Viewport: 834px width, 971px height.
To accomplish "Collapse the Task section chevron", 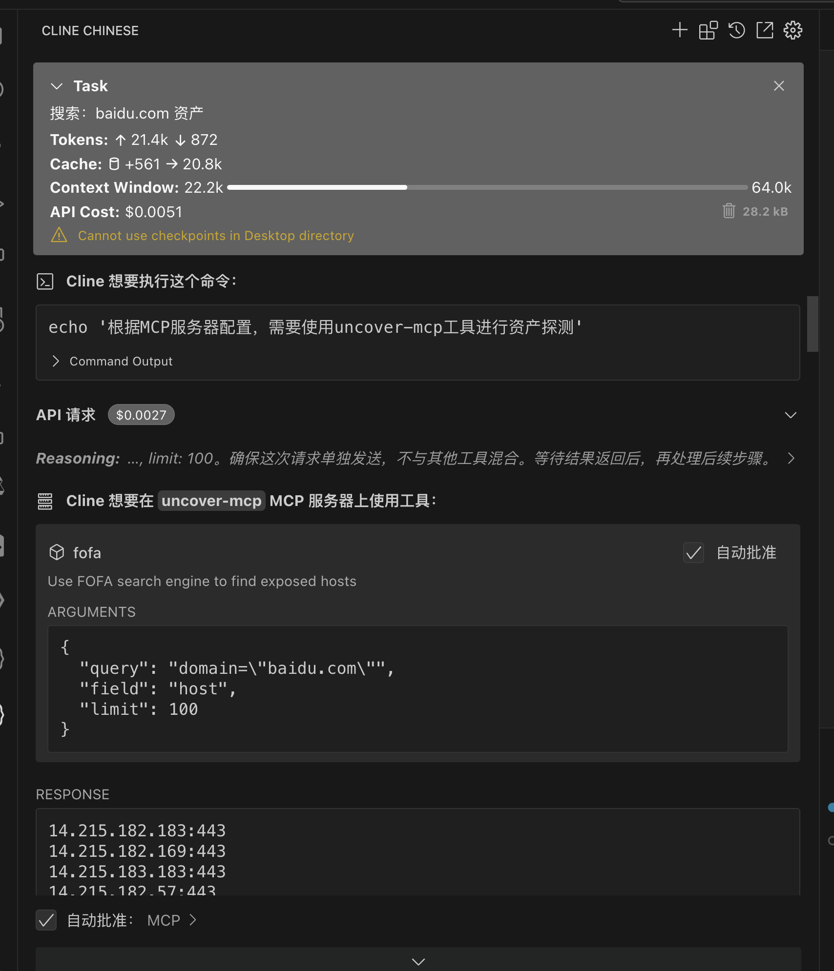I will click(57, 86).
